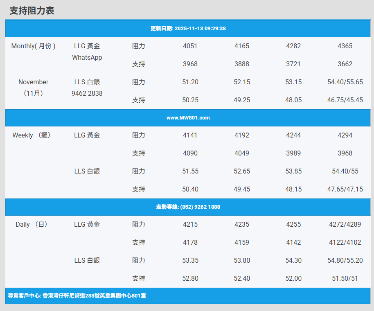Click the 支持阻力表 page heading

tap(32, 11)
